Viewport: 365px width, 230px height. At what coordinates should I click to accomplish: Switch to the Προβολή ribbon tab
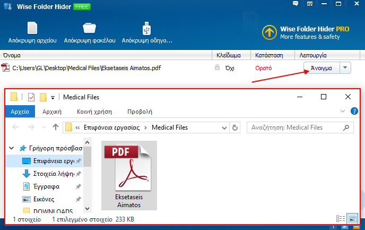(x=140, y=112)
